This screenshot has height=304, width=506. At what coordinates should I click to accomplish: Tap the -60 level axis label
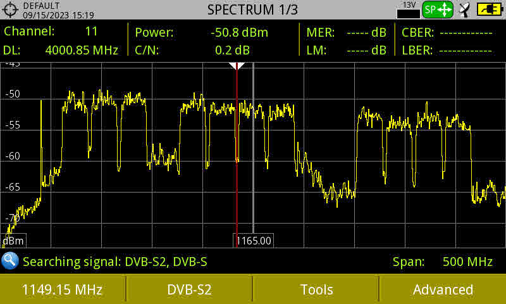coord(13,156)
